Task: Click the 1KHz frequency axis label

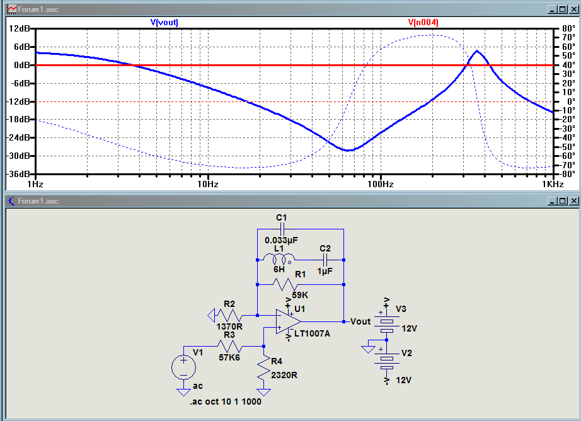Action: point(553,184)
